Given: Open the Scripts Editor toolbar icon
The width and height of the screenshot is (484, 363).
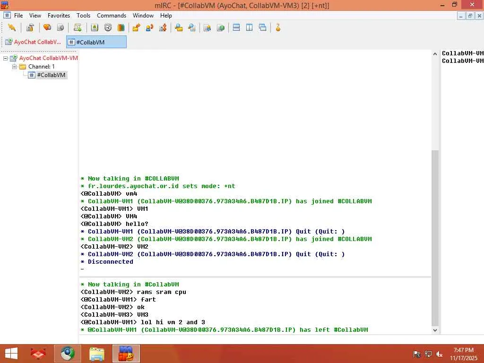Looking at the screenshot, I should [78, 27].
